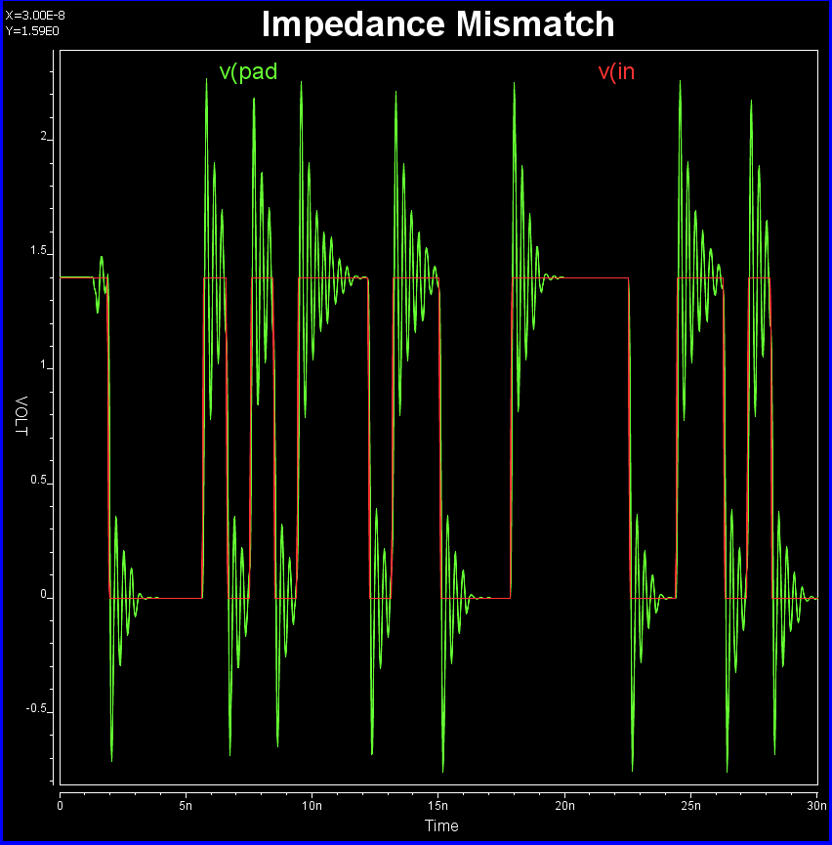The width and height of the screenshot is (832, 845).
Task: Click the Time x-axis label
Action: point(441,825)
